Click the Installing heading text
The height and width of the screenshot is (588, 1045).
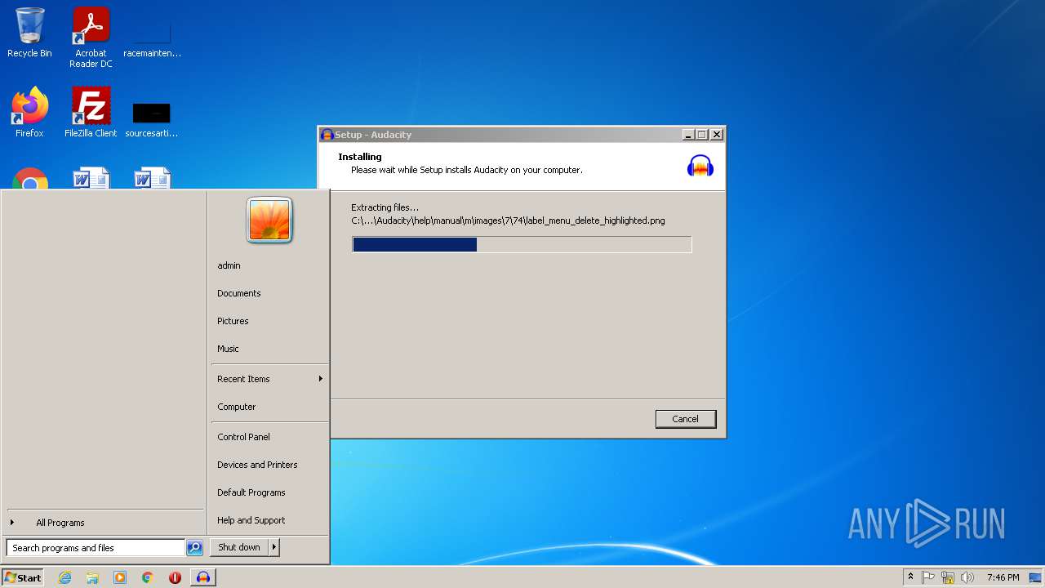360,157
